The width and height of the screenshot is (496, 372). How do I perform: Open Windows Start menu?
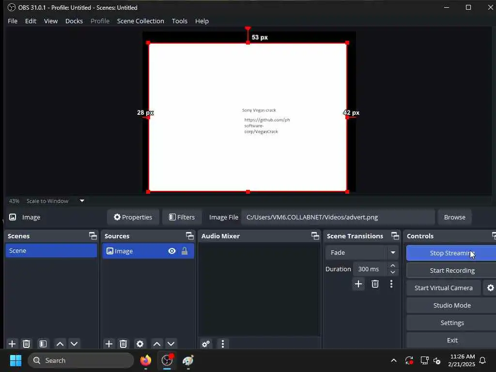point(15,360)
